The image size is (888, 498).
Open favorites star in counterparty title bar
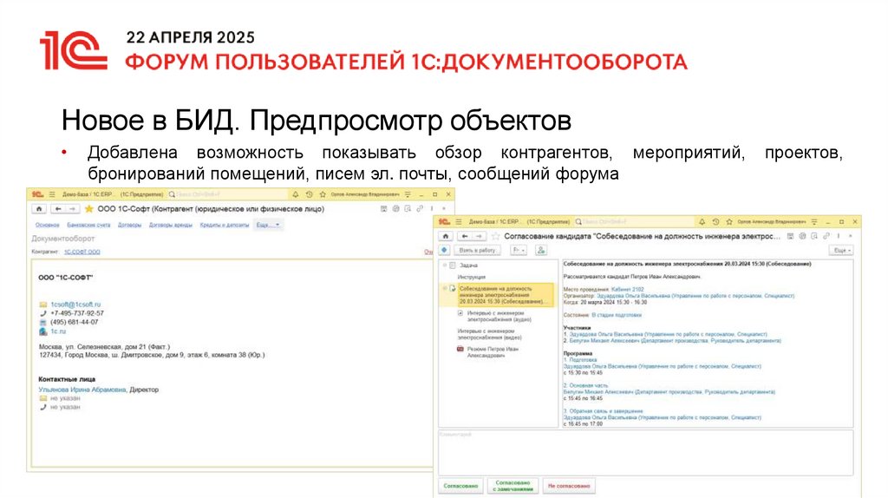tap(323, 194)
